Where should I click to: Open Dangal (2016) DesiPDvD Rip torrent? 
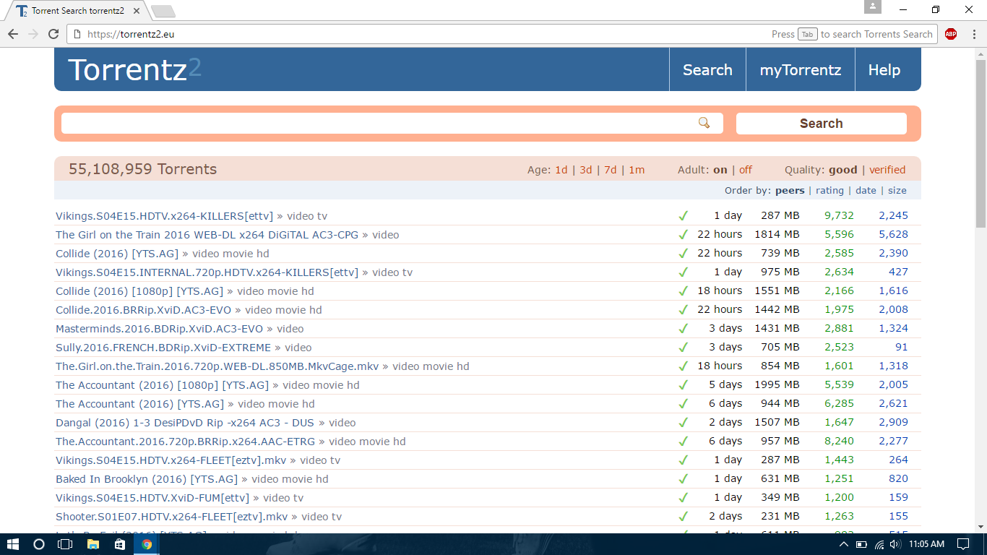[x=185, y=423]
